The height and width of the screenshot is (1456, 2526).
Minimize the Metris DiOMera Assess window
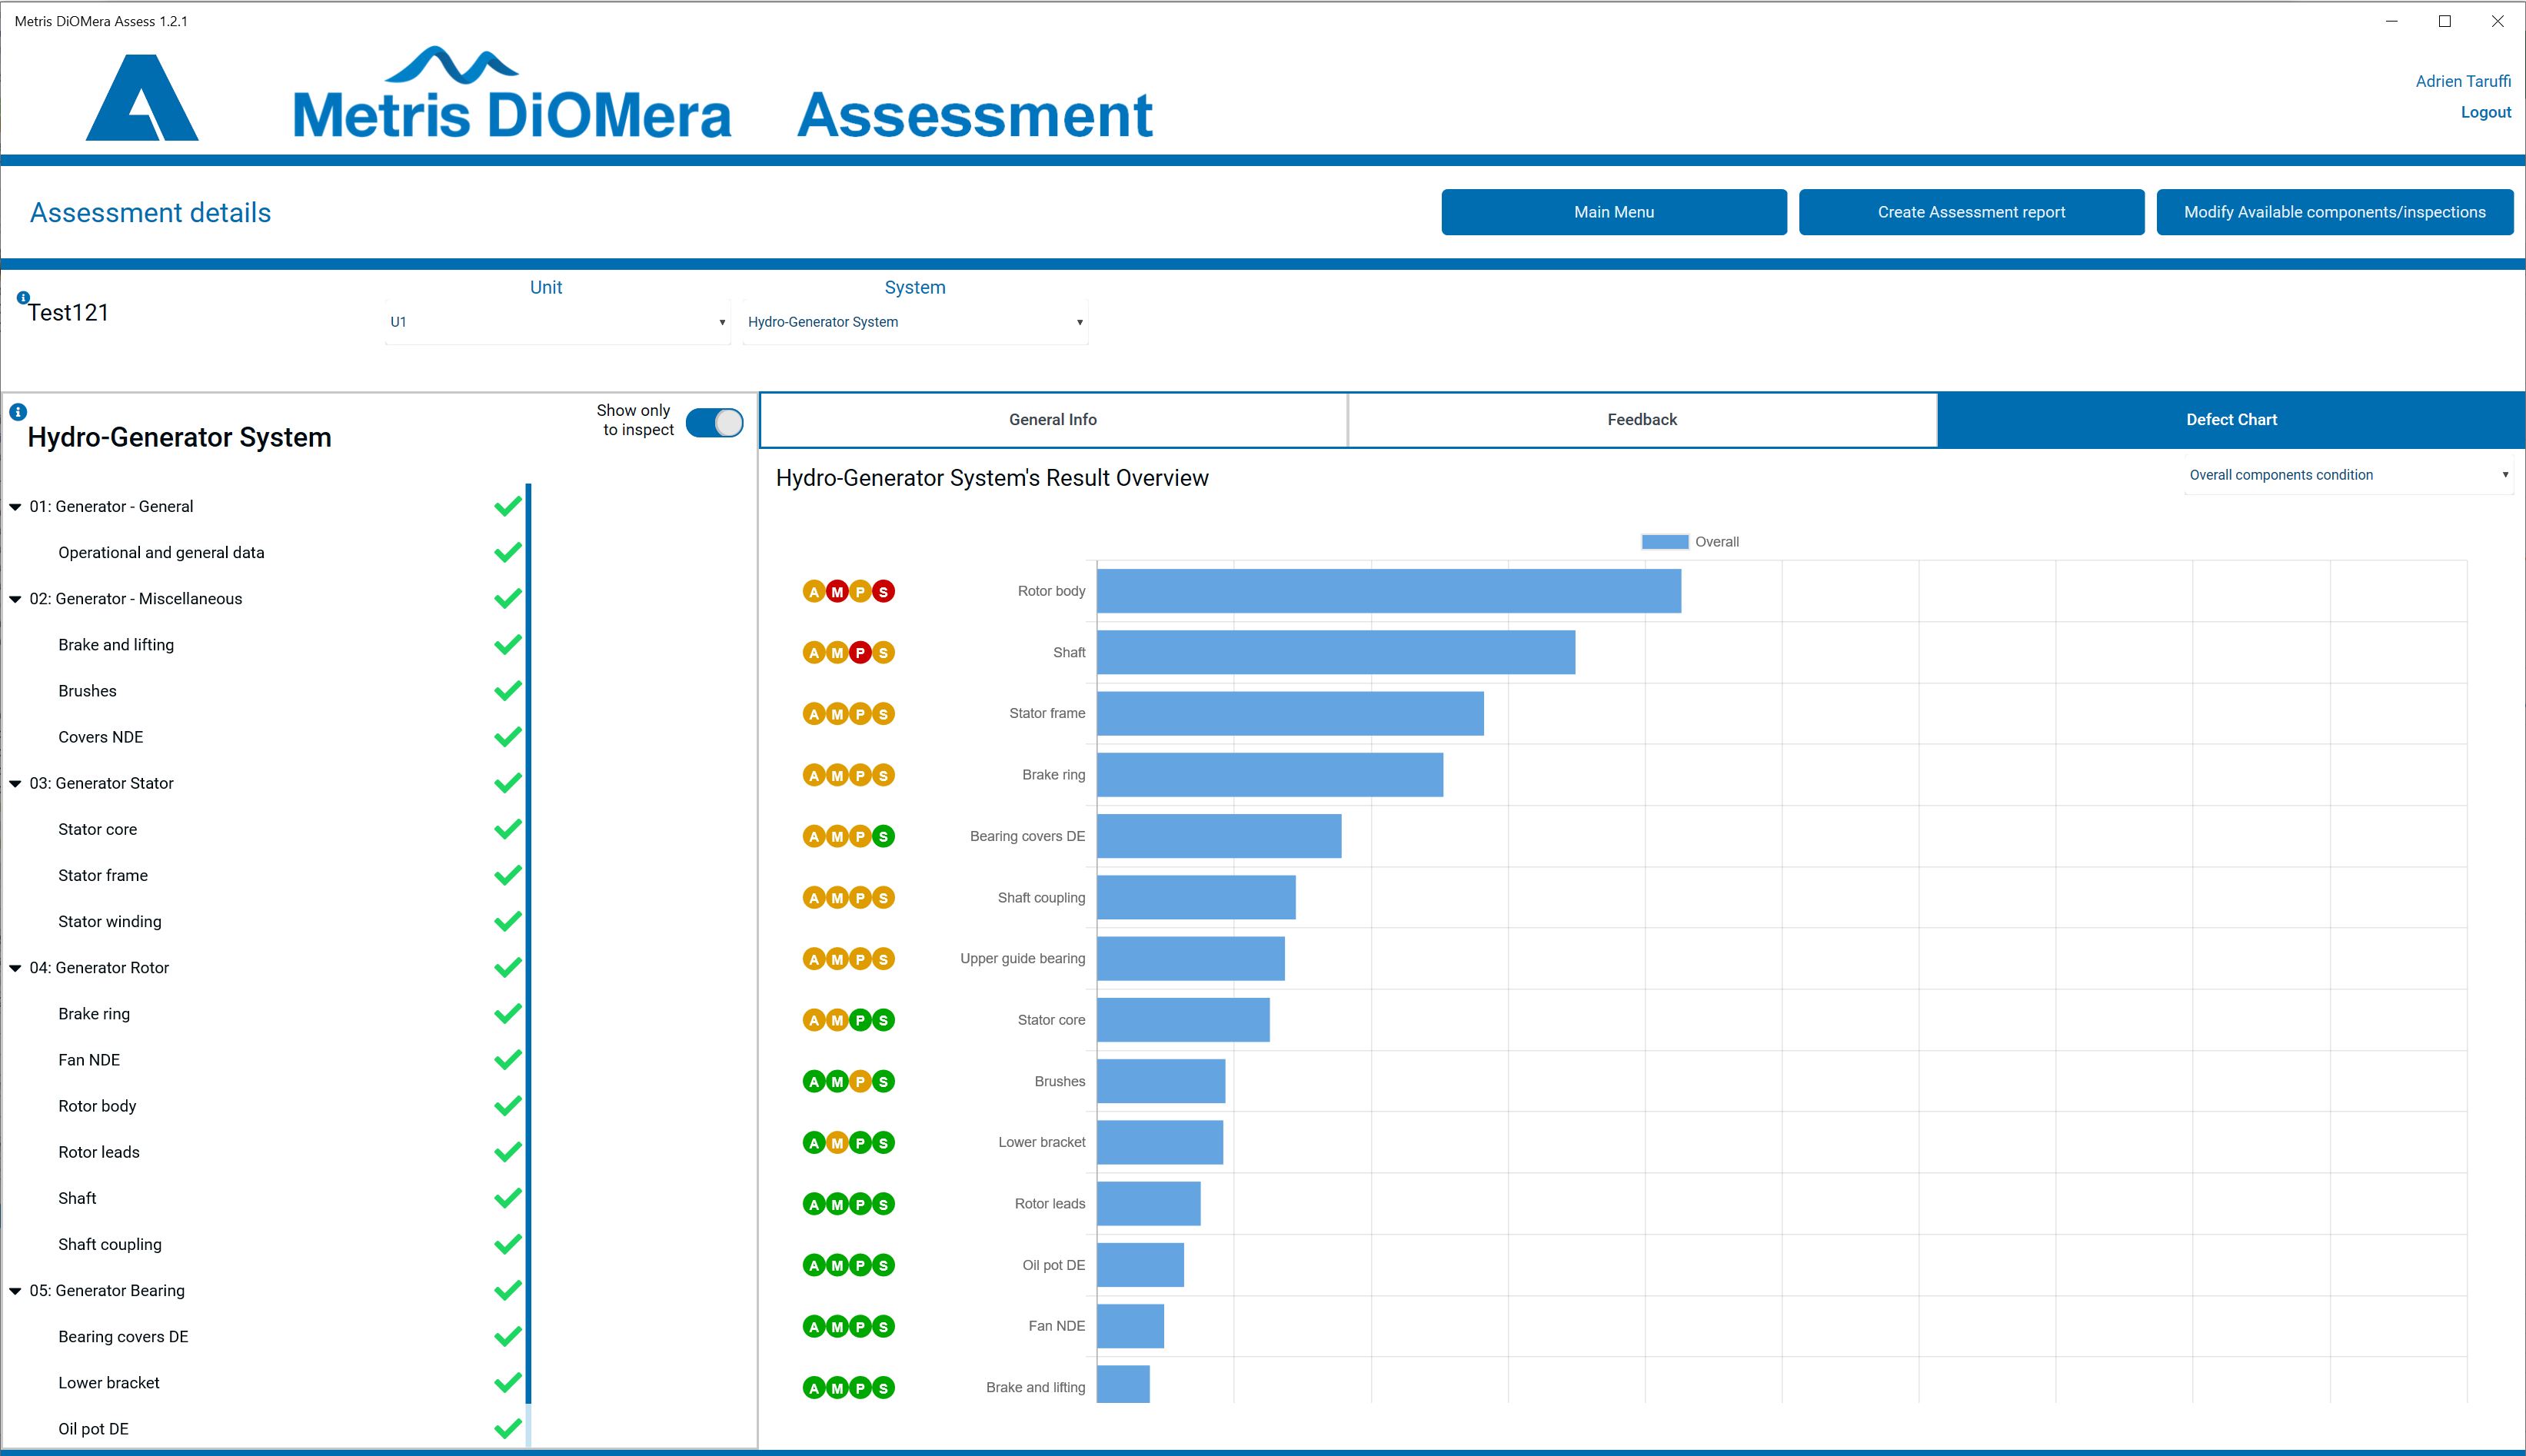point(2392,21)
